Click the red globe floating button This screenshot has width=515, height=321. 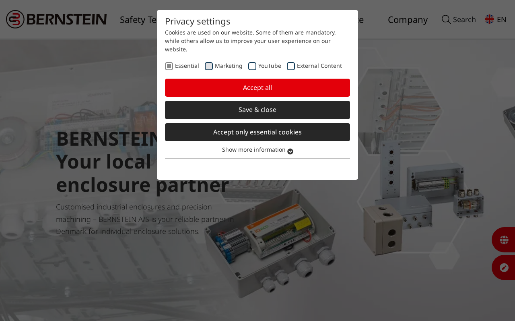(504, 240)
